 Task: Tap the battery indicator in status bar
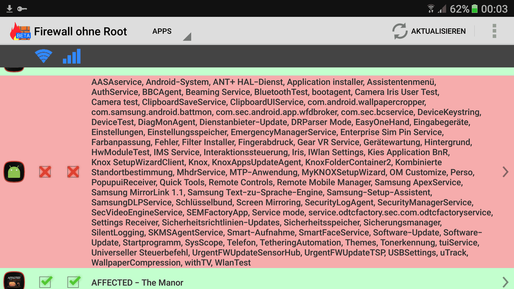pyautogui.click(x=474, y=9)
